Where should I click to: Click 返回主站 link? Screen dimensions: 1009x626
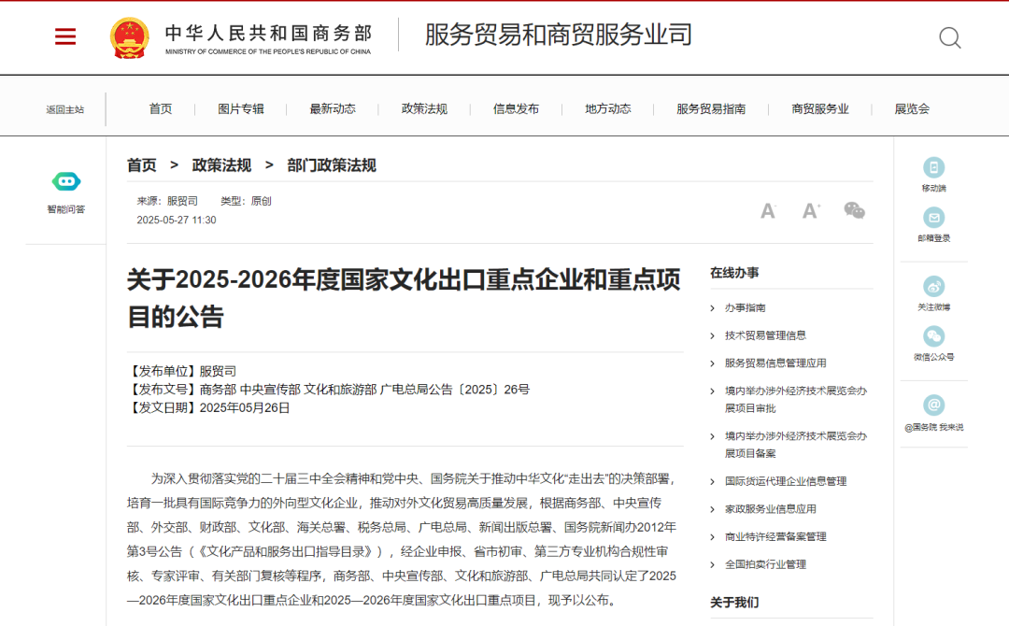[x=65, y=110]
